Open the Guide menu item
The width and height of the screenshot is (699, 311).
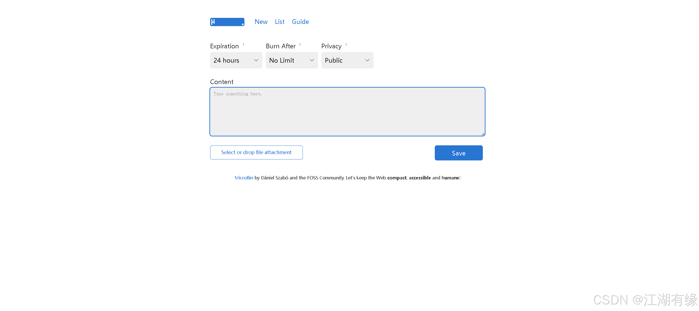pos(300,22)
